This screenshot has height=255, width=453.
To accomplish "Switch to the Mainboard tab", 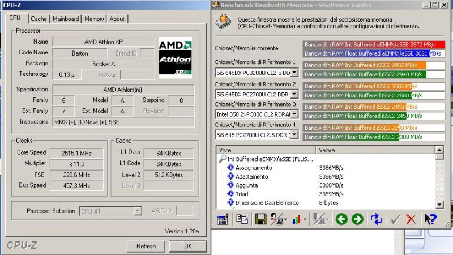I will click(66, 19).
